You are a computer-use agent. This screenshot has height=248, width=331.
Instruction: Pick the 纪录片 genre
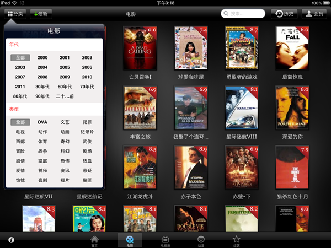coord(87,132)
